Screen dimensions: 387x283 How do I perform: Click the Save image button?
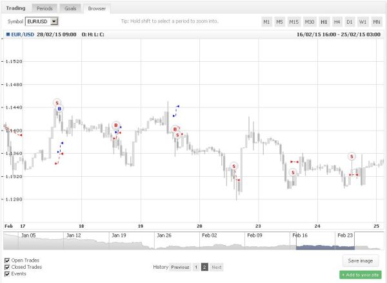click(x=361, y=260)
